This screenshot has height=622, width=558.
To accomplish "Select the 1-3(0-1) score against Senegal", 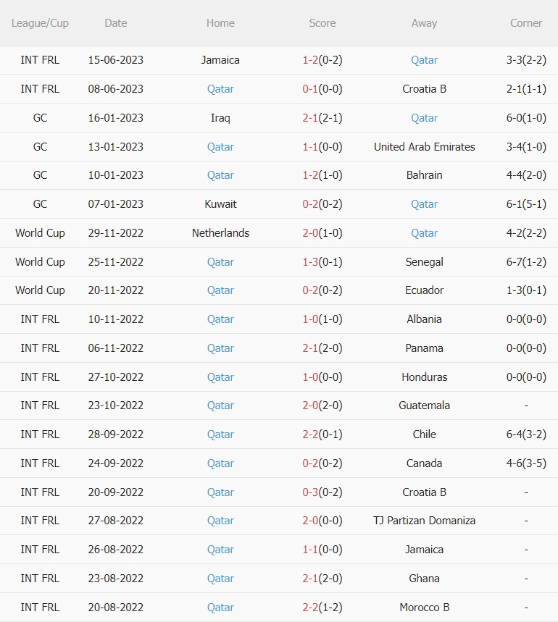I will 322,262.
